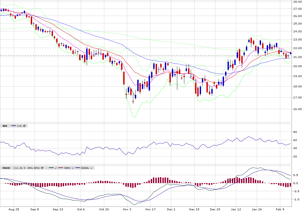Disable the SIGNAL line checkbox

tap(91, 168)
